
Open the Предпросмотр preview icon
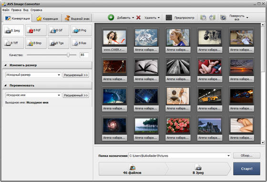[x=169, y=18]
